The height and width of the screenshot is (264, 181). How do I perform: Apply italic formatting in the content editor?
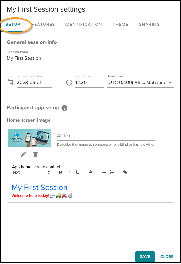[69, 172]
